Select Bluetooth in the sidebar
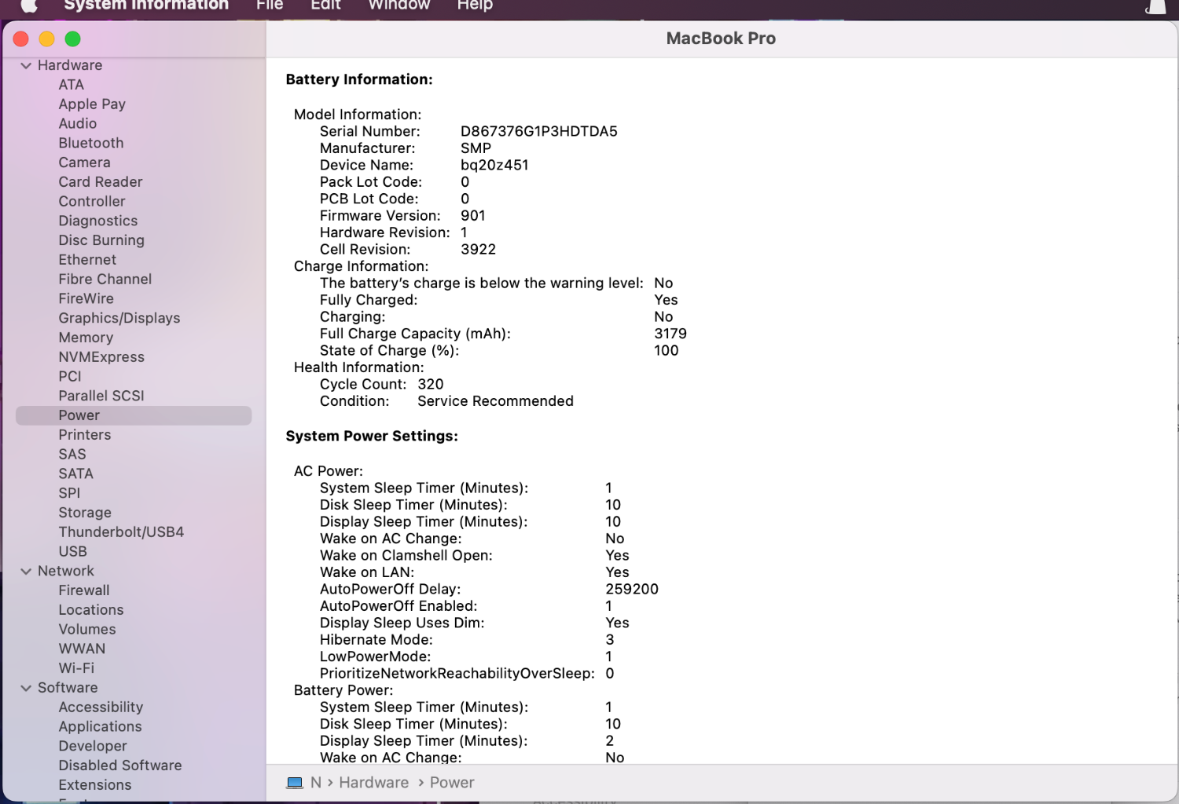The width and height of the screenshot is (1179, 804). pyautogui.click(x=91, y=143)
